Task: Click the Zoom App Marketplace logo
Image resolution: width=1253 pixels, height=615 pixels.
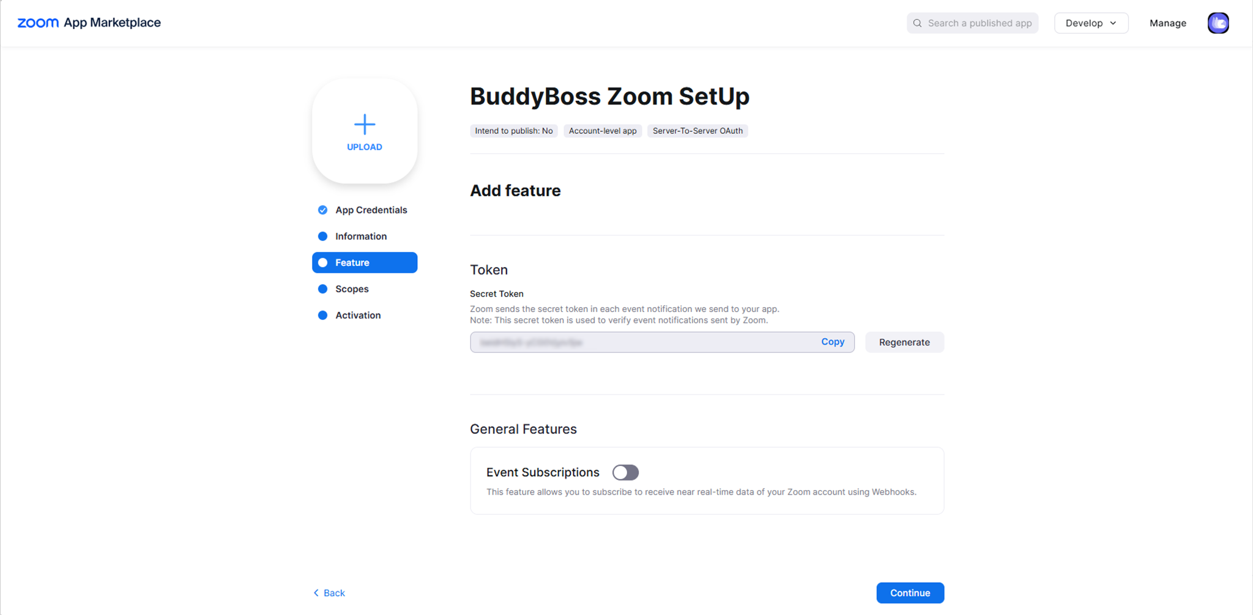Action: (x=89, y=23)
